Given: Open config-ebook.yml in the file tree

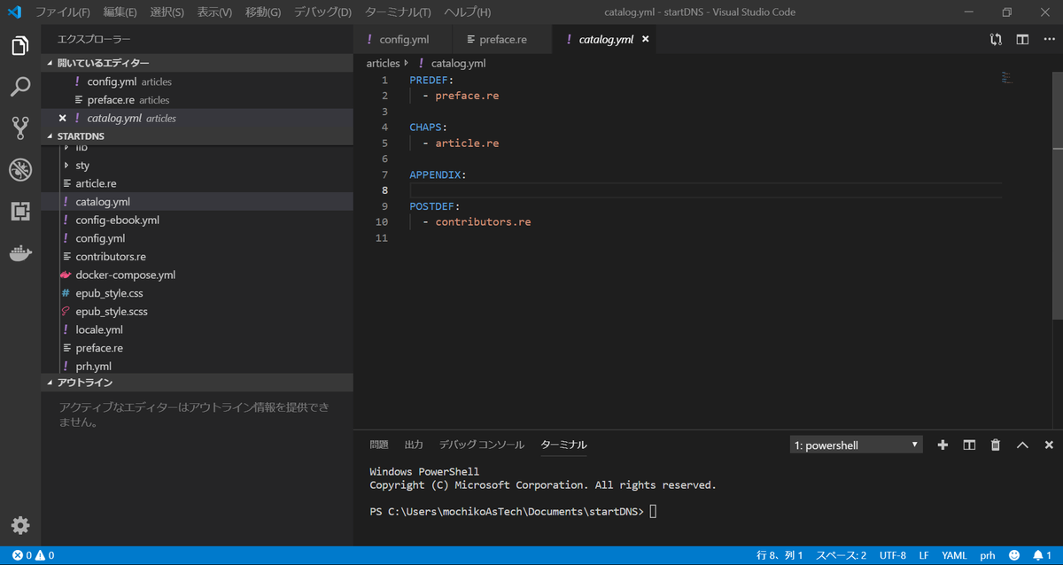Looking at the screenshot, I should pos(117,220).
